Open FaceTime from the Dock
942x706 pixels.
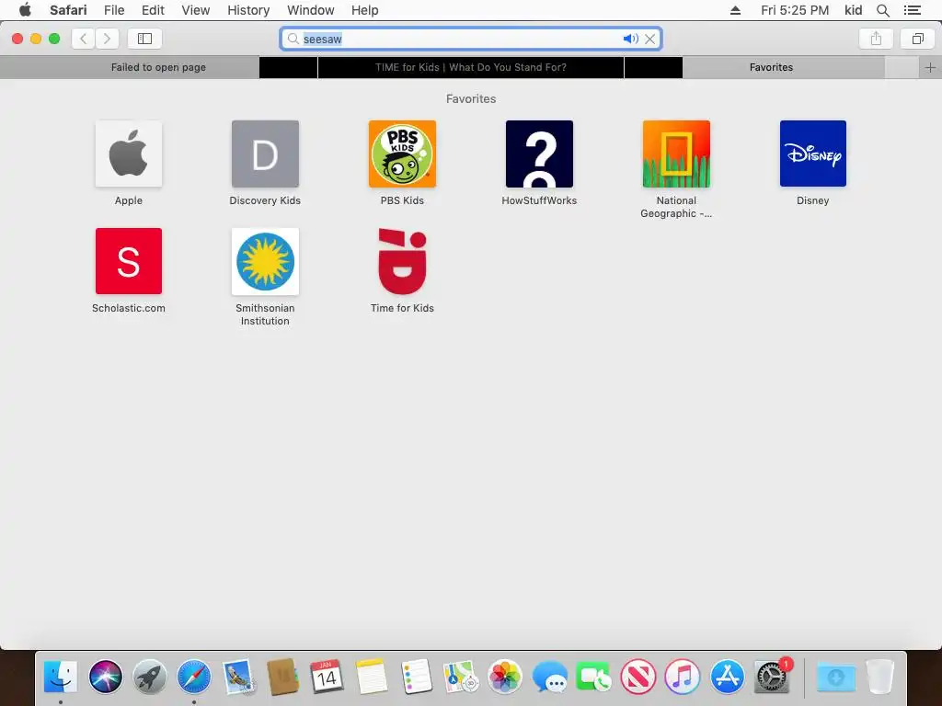coord(593,677)
